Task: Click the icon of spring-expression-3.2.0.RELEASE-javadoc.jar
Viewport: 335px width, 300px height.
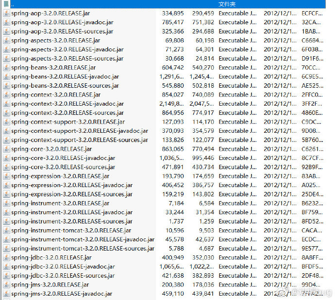Action: pos(7,185)
